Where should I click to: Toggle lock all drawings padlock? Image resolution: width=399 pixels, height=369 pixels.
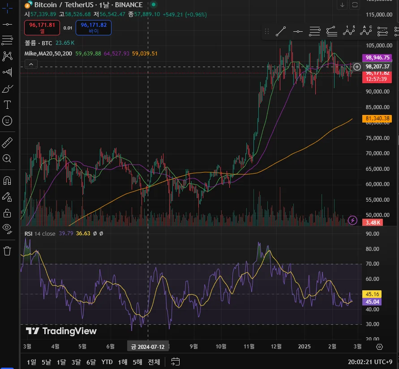pyautogui.click(x=7, y=213)
